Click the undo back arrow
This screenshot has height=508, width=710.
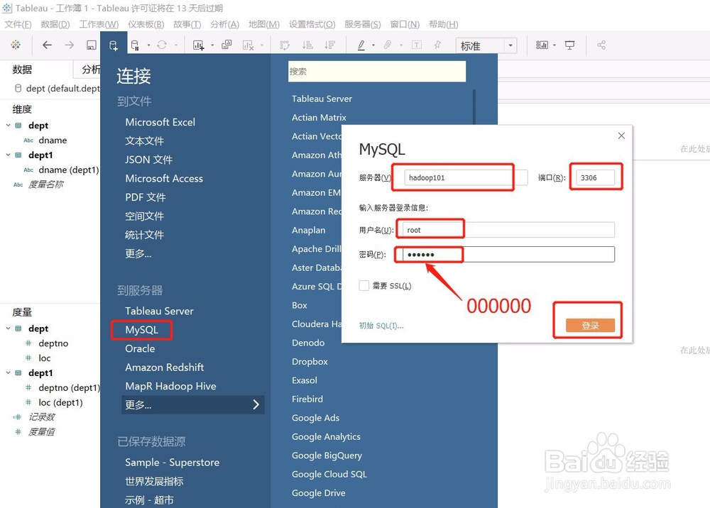point(47,45)
